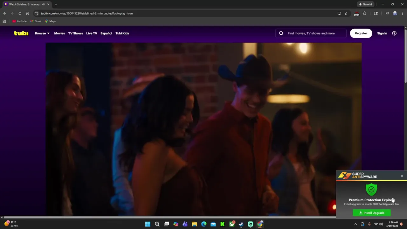
Task: Open Windows taskbar search
Action: point(157,224)
